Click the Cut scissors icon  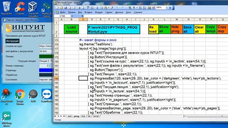(97, 7)
